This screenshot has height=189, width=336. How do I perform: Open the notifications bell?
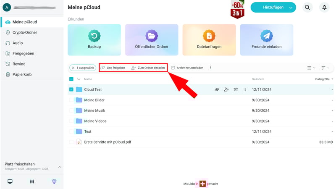point(324,8)
